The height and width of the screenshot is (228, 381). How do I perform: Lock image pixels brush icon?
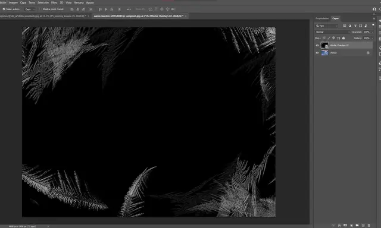pyautogui.click(x=329, y=38)
